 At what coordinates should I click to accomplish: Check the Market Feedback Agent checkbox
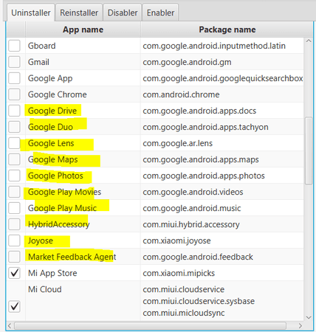pyautogui.click(x=14, y=257)
